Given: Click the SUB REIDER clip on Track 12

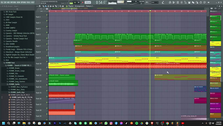Looking at the screenshot, I should [180, 77].
